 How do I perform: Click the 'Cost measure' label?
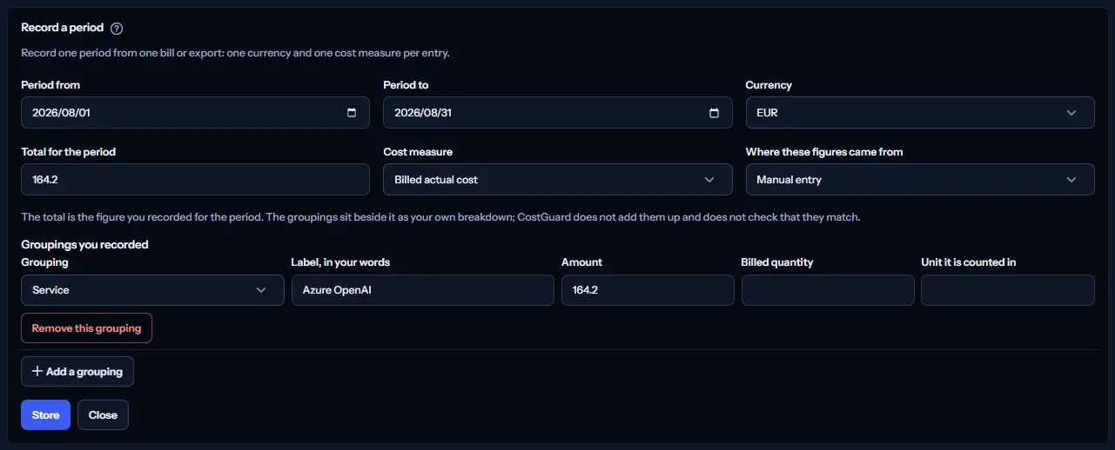tap(418, 152)
